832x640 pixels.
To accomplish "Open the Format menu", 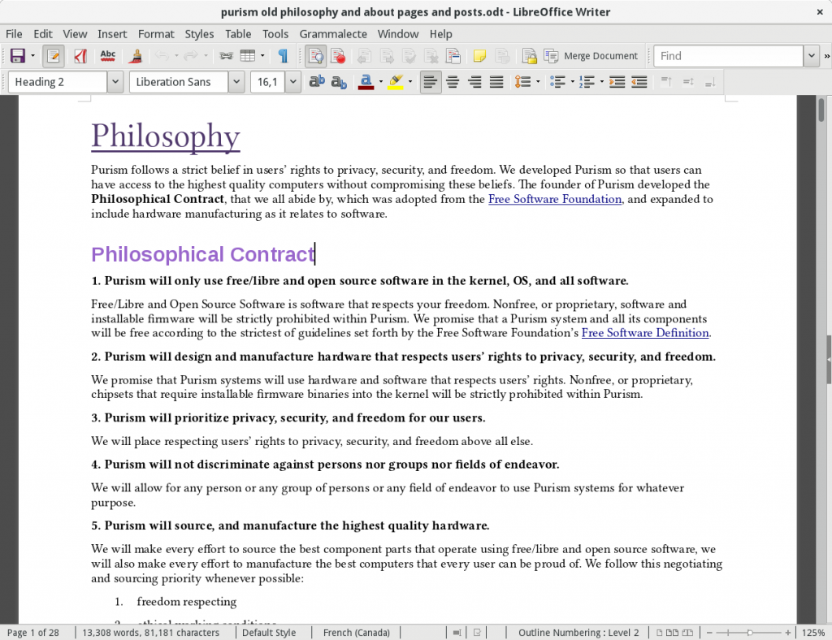I will [x=156, y=34].
